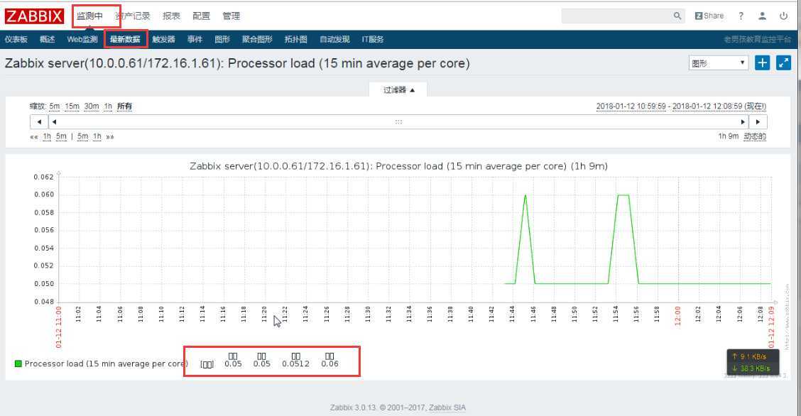Viewport: 801px width, 416px height.
Task: Open the 资产记录 top menu
Action: [x=133, y=16]
